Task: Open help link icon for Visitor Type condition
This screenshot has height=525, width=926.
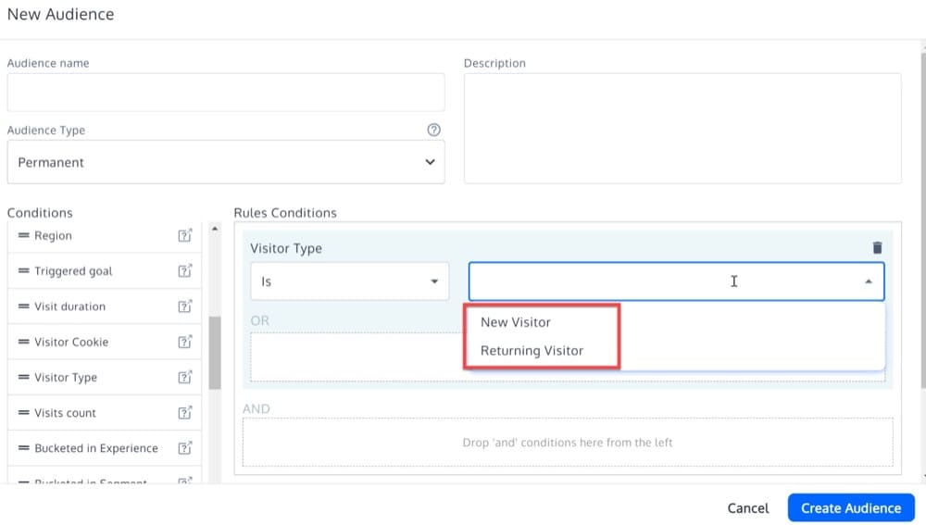Action: 185,378
